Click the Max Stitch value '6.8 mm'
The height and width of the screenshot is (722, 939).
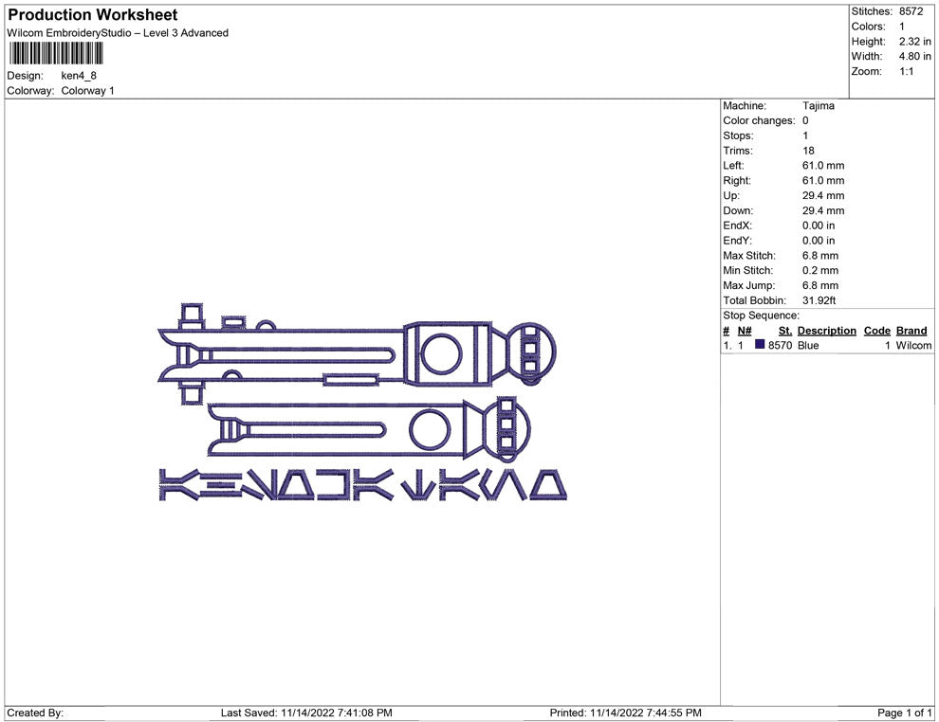[819, 256]
